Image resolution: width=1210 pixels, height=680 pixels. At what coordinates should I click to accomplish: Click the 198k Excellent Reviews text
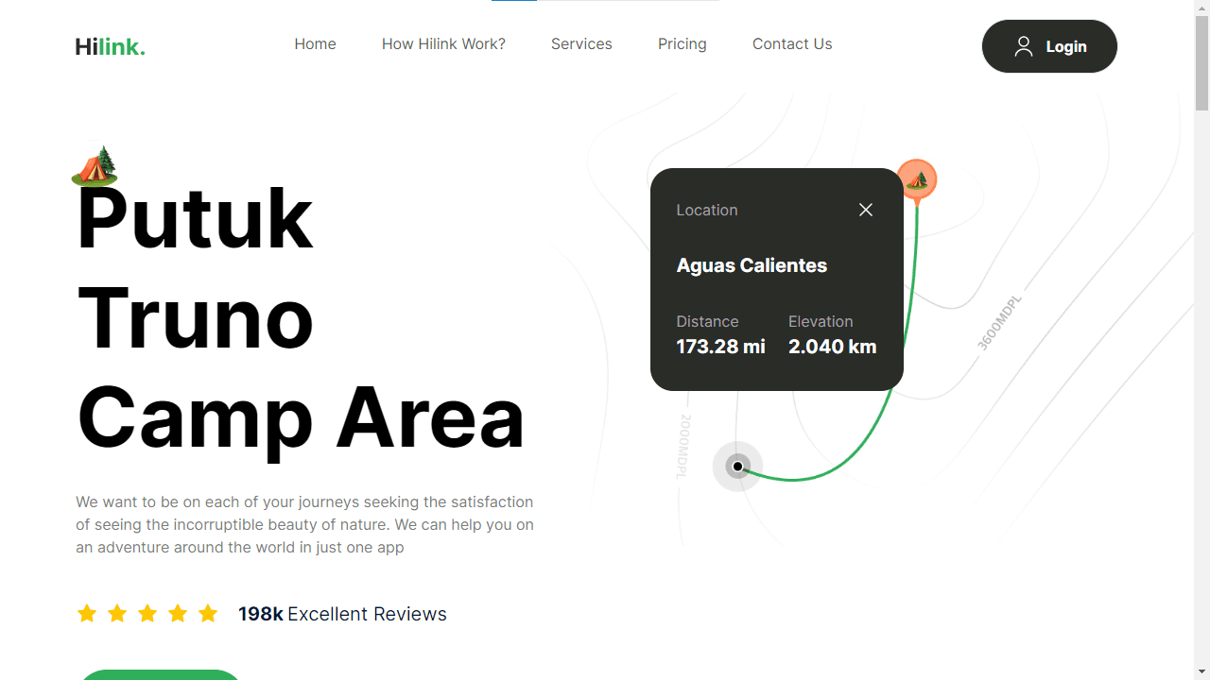tap(342, 614)
